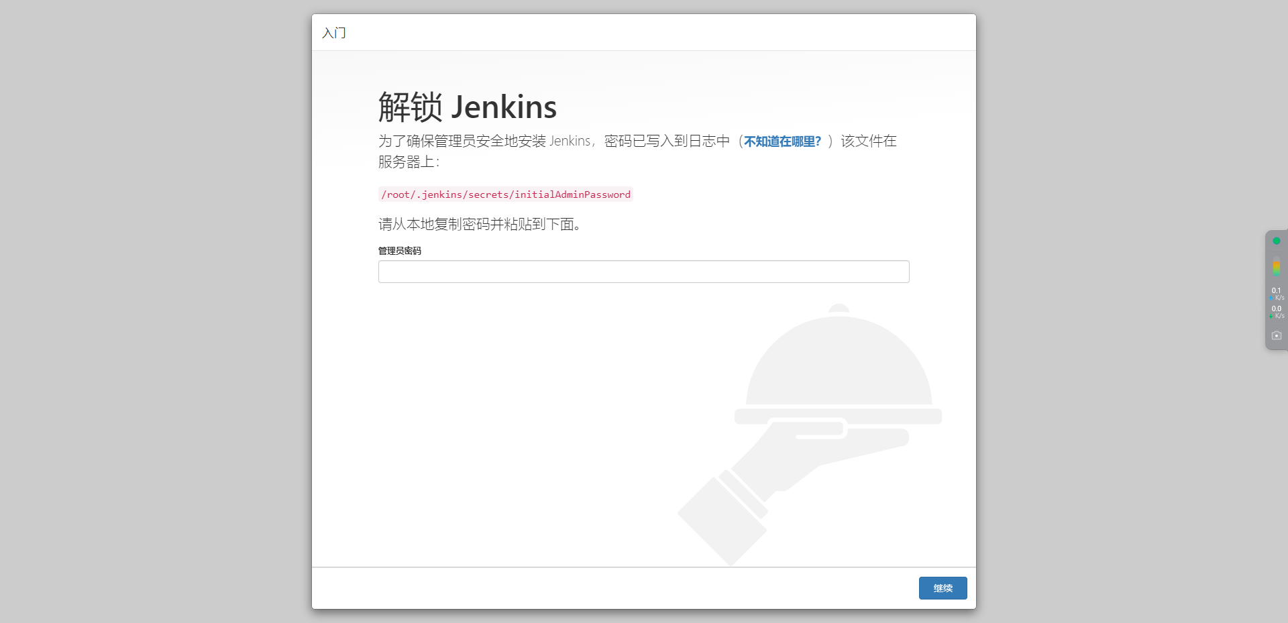This screenshot has width=1288, height=623.
Task: Open the 不知道在哪里? help link
Action: [x=782, y=141]
